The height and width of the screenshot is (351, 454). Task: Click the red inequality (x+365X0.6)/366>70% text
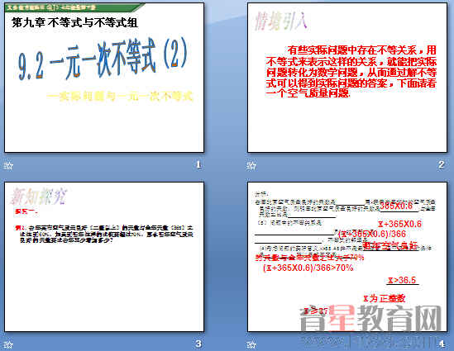point(308,268)
